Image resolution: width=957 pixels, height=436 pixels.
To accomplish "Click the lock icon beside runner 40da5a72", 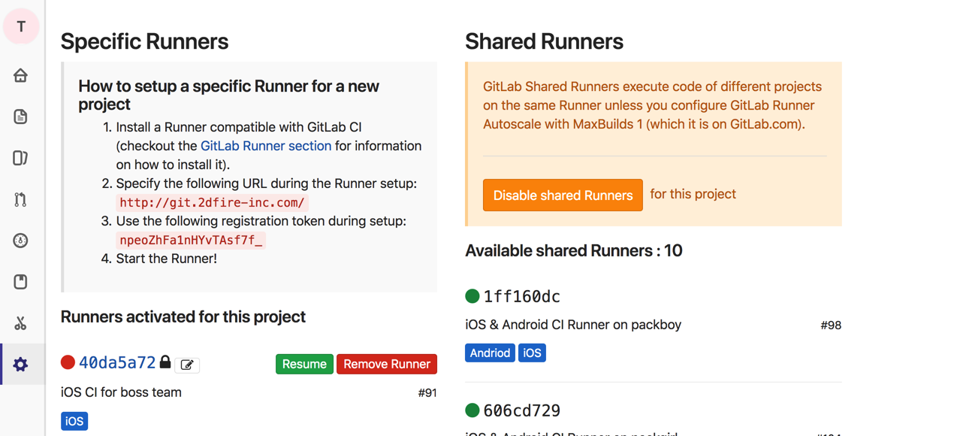I will click(x=165, y=362).
